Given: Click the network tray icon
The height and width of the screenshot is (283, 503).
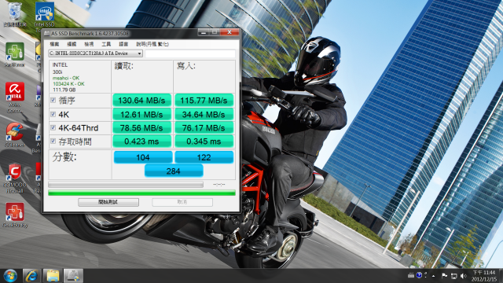Looking at the screenshot, I should (454, 276).
